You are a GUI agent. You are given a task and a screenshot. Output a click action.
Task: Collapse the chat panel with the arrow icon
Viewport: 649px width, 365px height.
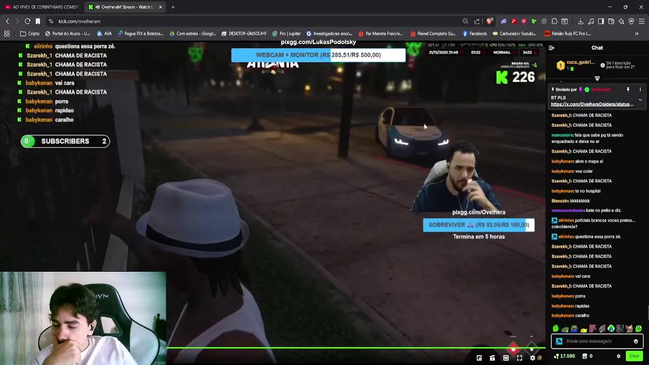[551, 48]
